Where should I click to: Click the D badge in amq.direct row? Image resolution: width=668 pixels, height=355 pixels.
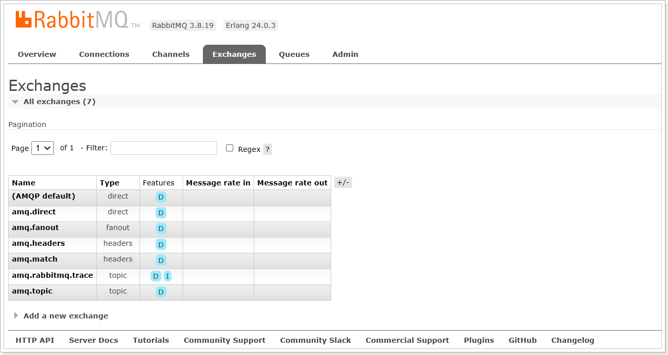point(161,213)
